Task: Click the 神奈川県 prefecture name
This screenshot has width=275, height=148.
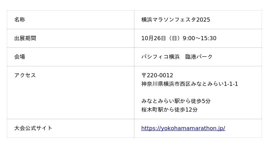Action: point(150,84)
